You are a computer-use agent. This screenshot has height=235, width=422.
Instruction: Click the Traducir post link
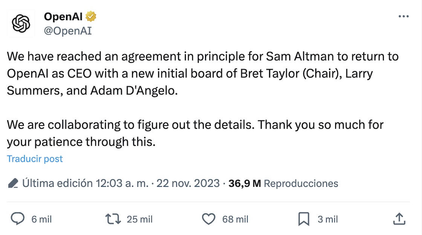pos(35,159)
